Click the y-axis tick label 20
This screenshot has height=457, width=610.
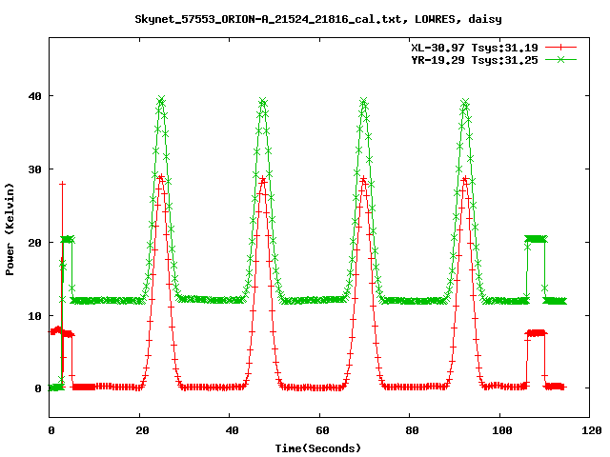pyautogui.click(x=35, y=243)
